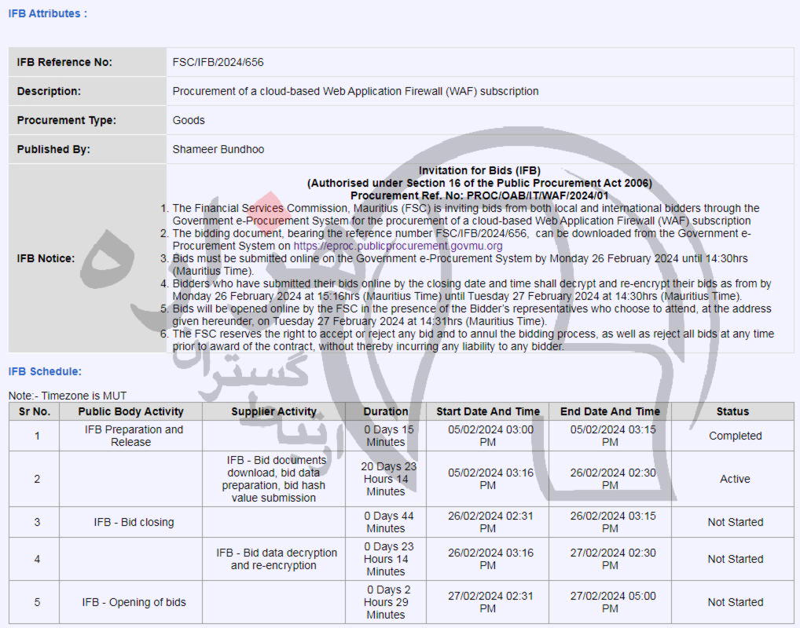This screenshot has height=628, width=800.
Task: Click the IFB Schedule section heading
Action: click(x=45, y=371)
